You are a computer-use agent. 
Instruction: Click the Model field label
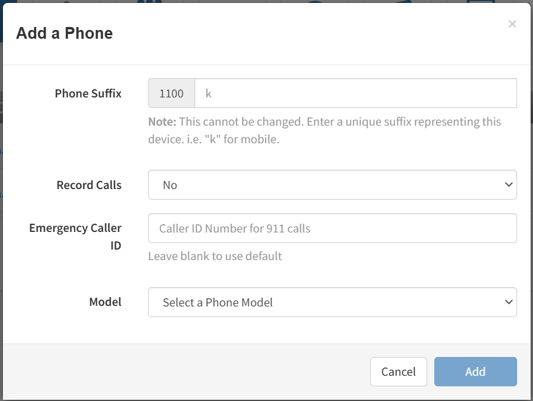(x=105, y=302)
